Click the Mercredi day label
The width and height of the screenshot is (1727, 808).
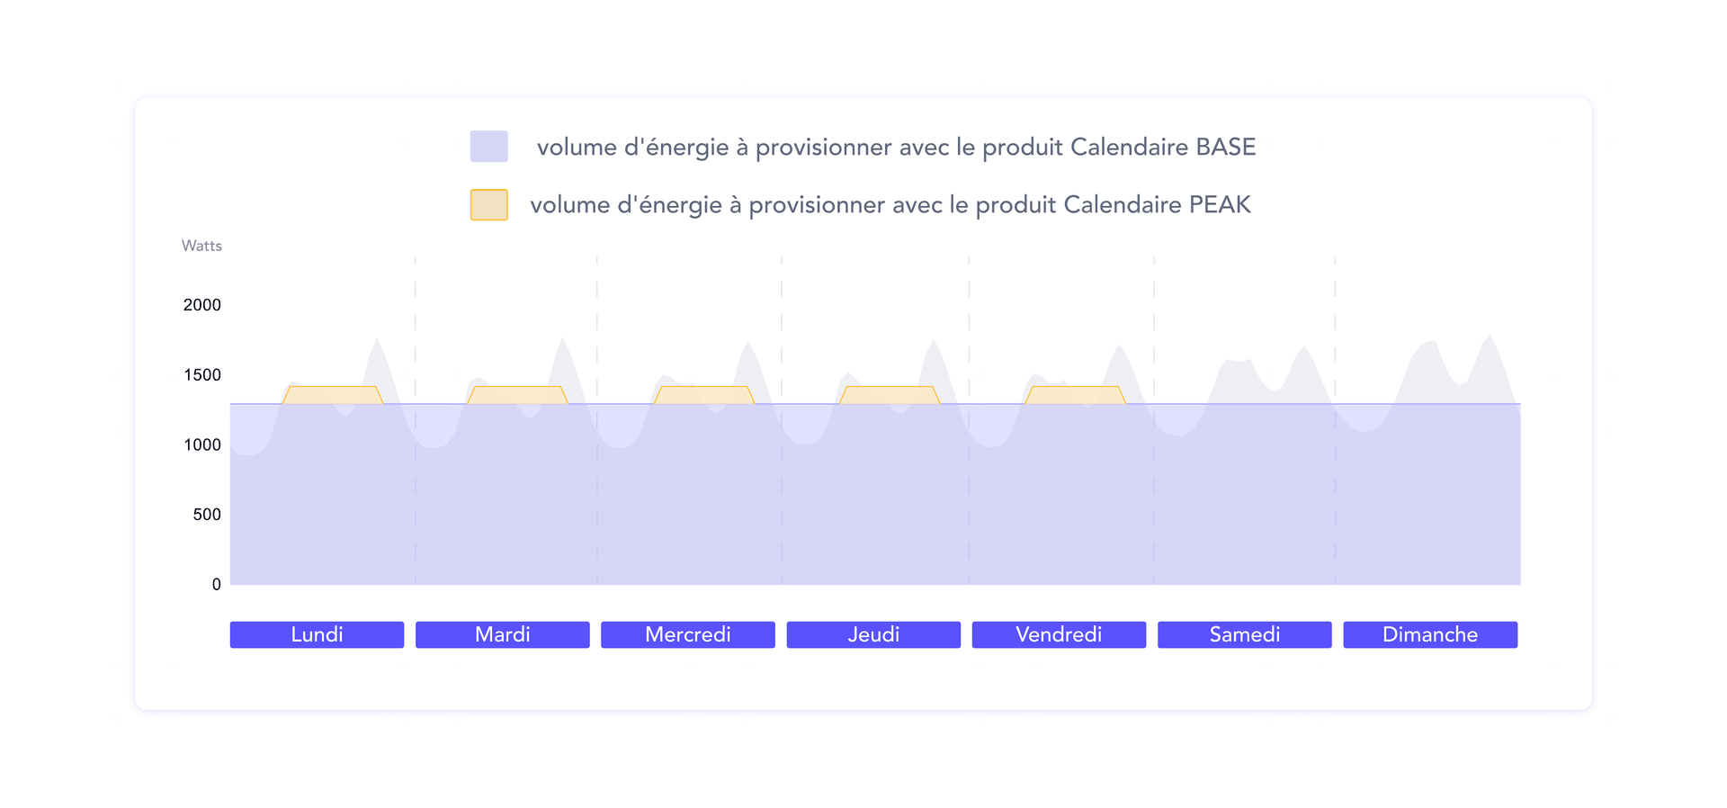(x=687, y=634)
